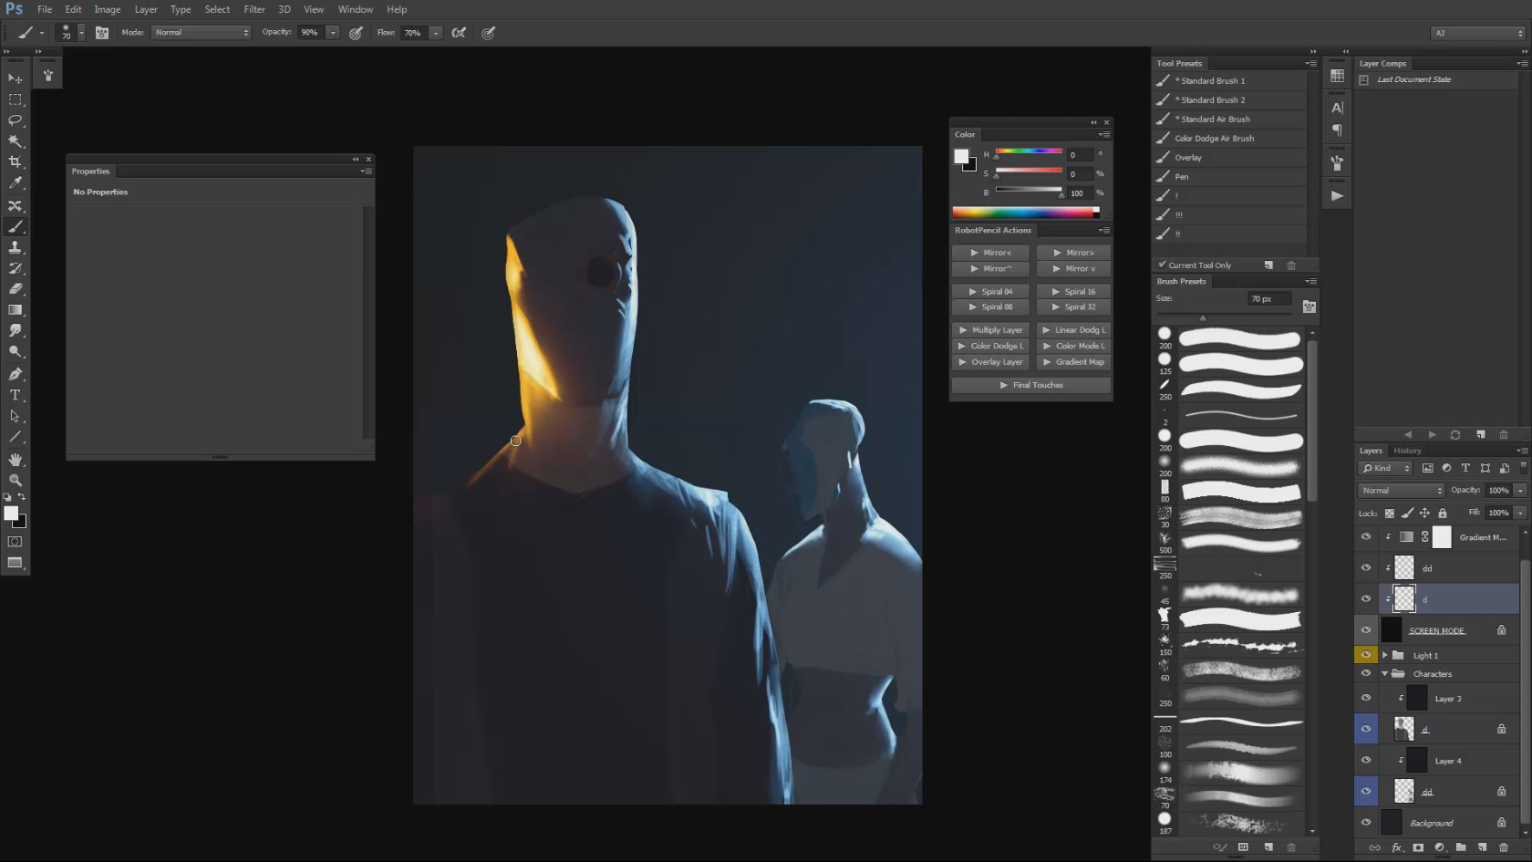Select the Color Dodge Air Brush preset

pyautogui.click(x=1214, y=139)
